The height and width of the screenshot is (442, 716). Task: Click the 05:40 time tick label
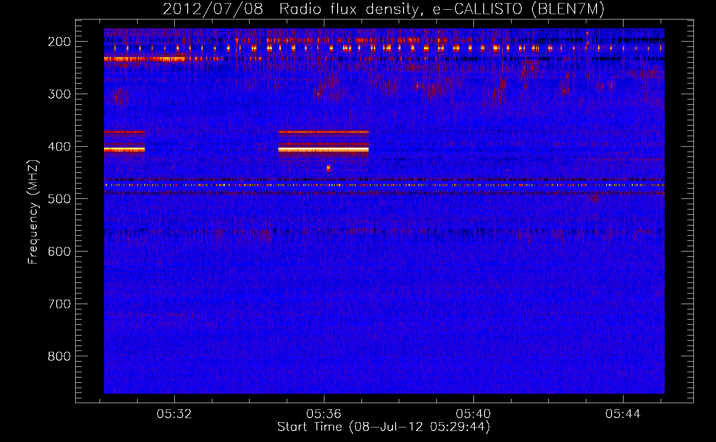point(473,414)
